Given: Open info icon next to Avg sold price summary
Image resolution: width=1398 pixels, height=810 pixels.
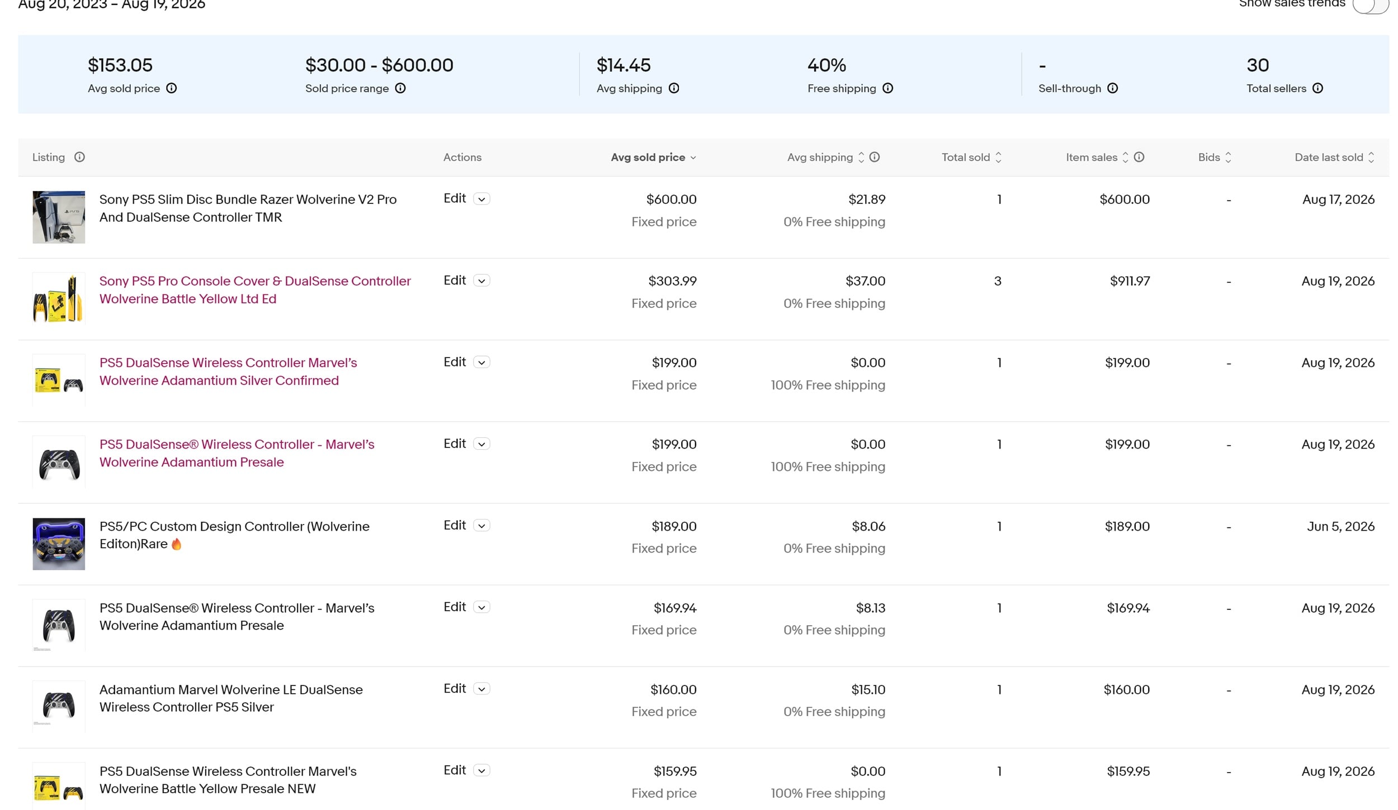Looking at the screenshot, I should click(172, 88).
